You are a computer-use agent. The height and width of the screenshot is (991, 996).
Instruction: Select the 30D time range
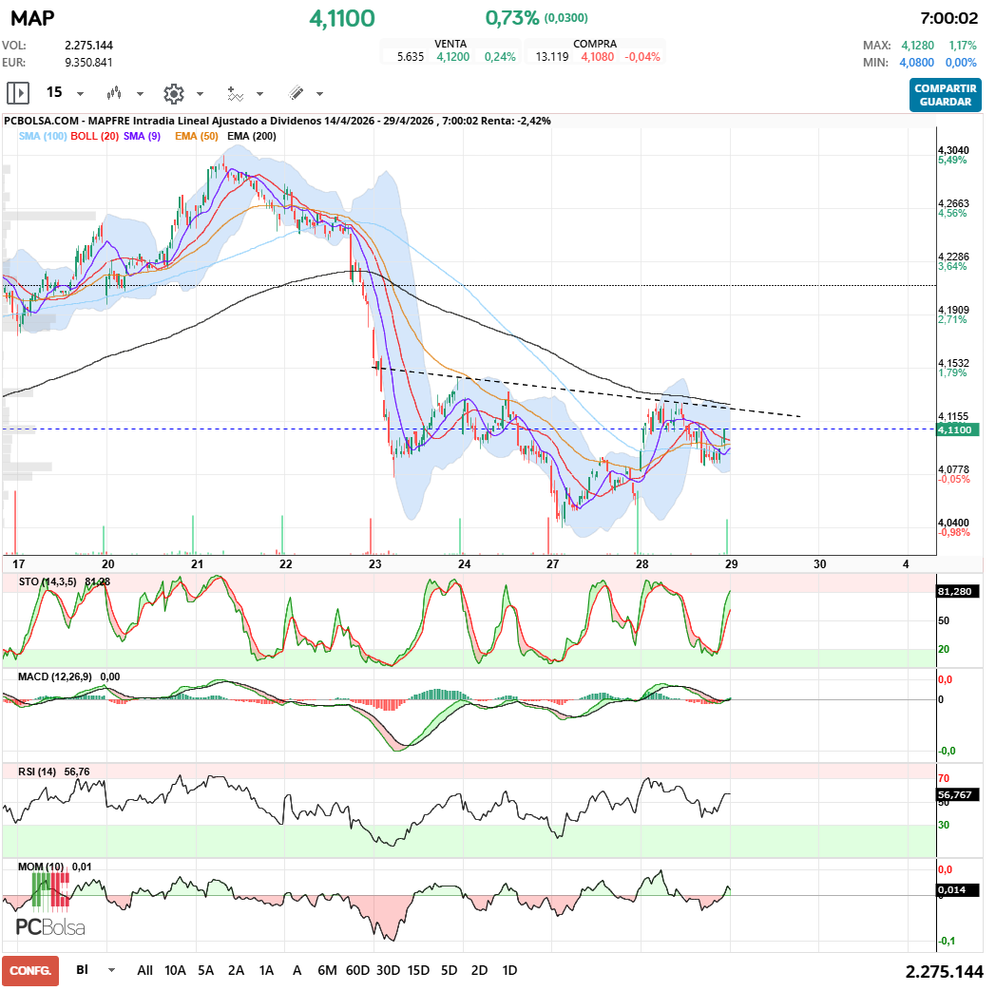click(388, 970)
